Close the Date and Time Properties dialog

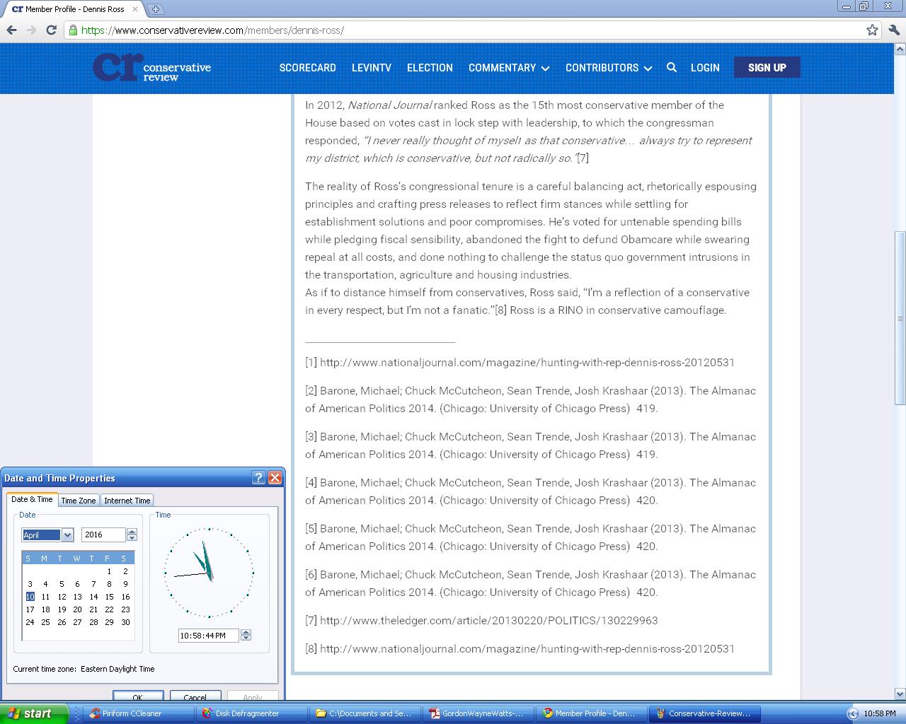[x=275, y=477]
